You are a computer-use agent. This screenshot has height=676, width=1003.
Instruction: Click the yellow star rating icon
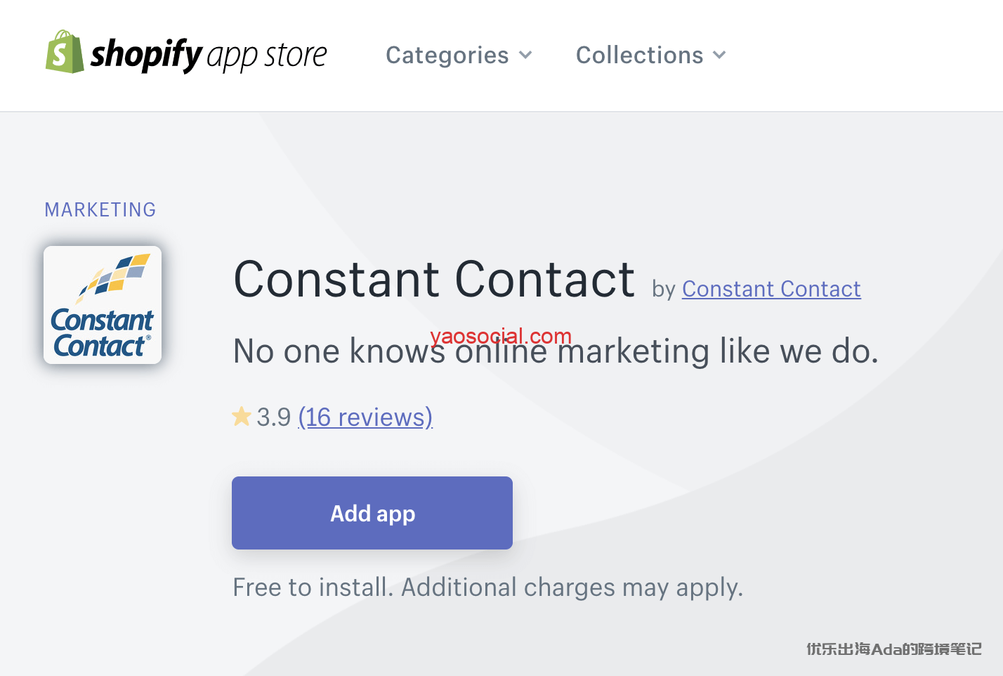(242, 417)
